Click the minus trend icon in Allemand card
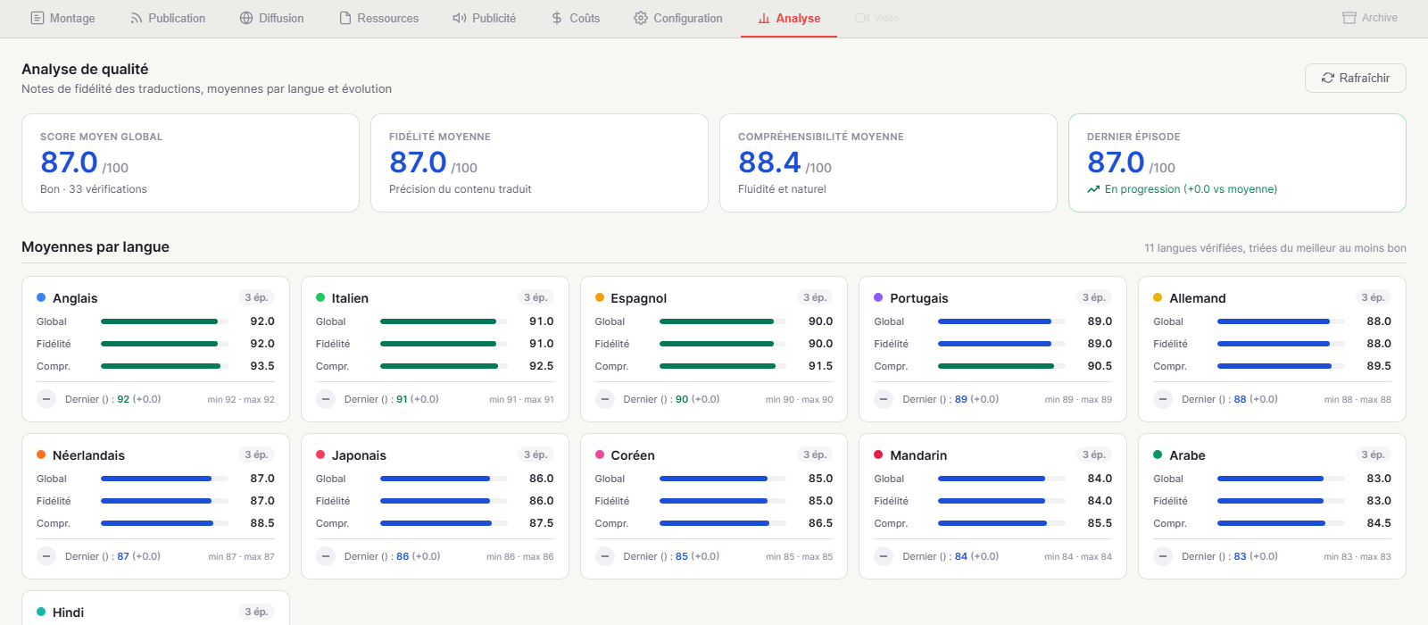The height and width of the screenshot is (625, 1428). tap(1163, 399)
